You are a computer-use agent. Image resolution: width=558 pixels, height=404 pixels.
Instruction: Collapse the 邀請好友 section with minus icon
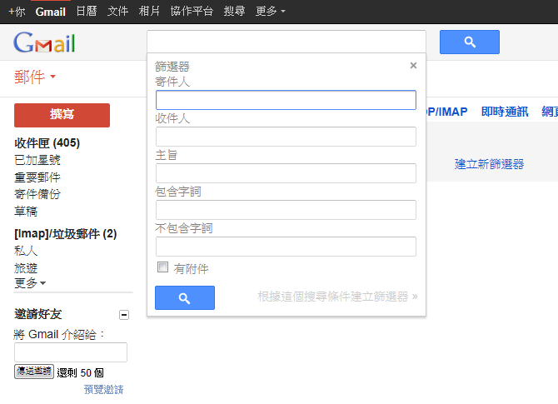pyautogui.click(x=124, y=315)
